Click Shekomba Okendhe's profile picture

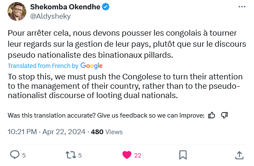[17, 11]
